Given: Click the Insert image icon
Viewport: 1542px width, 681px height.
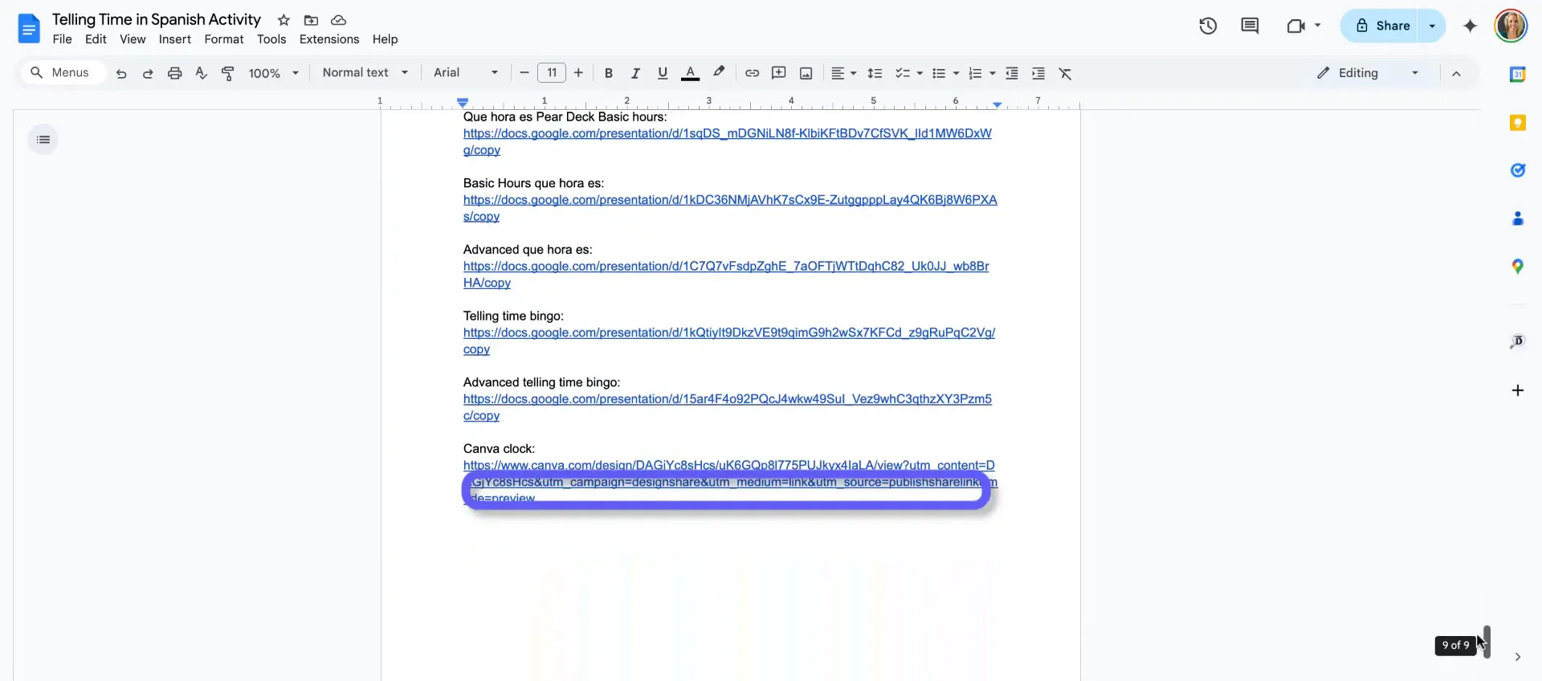Looking at the screenshot, I should pyautogui.click(x=806, y=73).
